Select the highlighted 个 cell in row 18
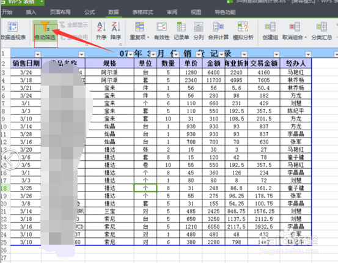338x263 pixels. point(145,188)
